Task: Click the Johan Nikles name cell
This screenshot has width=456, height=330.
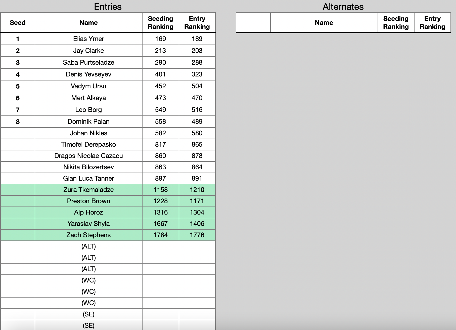Action: point(88,133)
